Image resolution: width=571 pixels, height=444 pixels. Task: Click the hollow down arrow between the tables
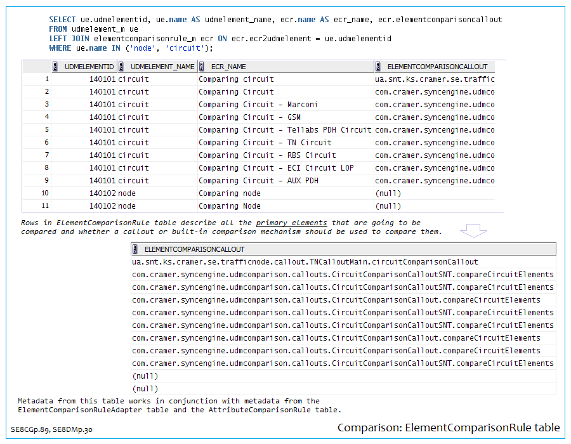pyautogui.click(x=473, y=230)
